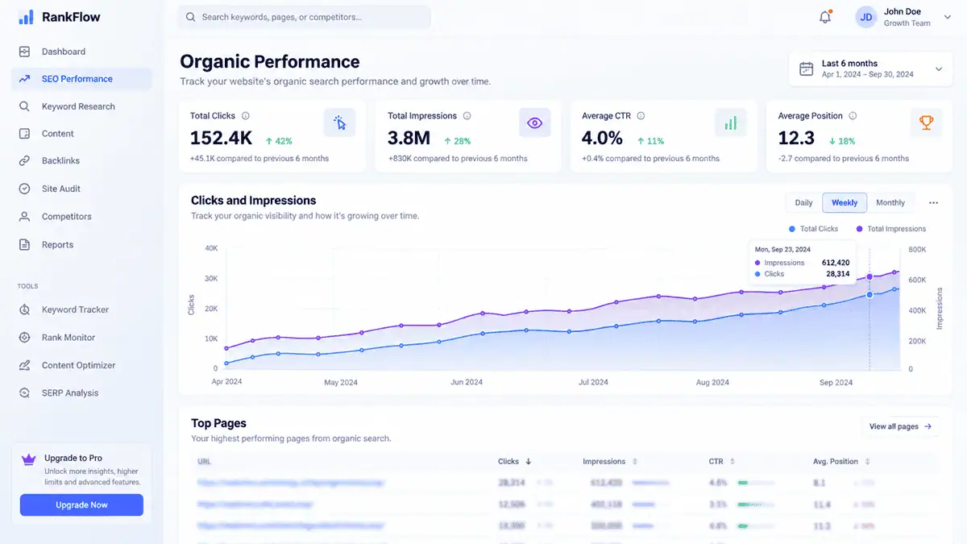Viewport: 967px width, 544px height.
Task: Click the Site Audit checkmark icon
Action: pos(24,189)
